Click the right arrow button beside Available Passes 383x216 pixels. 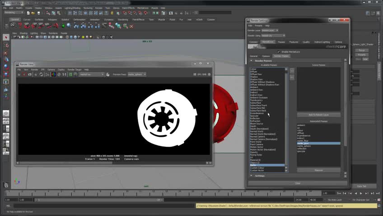[292, 71]
